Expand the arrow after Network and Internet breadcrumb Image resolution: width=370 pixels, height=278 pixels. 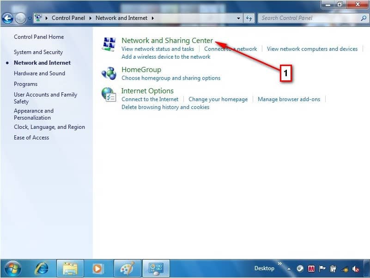[x=153, y=18]
